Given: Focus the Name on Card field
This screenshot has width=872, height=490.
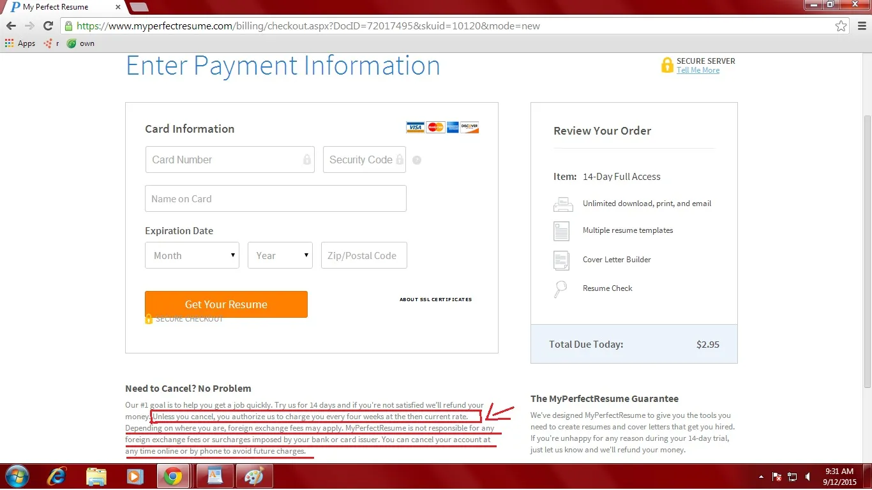Looking at the screenshot, I should click(x=276, y=198).
